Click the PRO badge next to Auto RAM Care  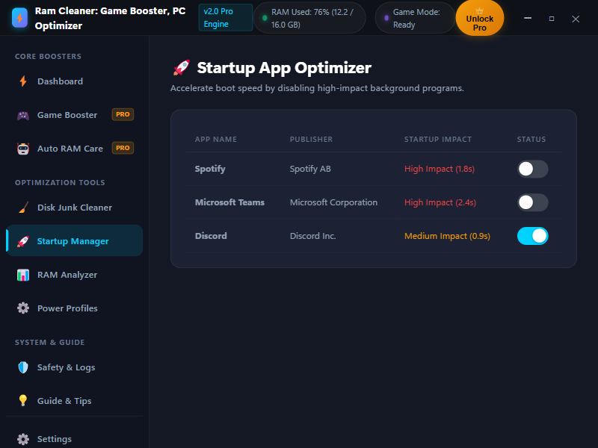pyautogui.click(x=123, y=148)
